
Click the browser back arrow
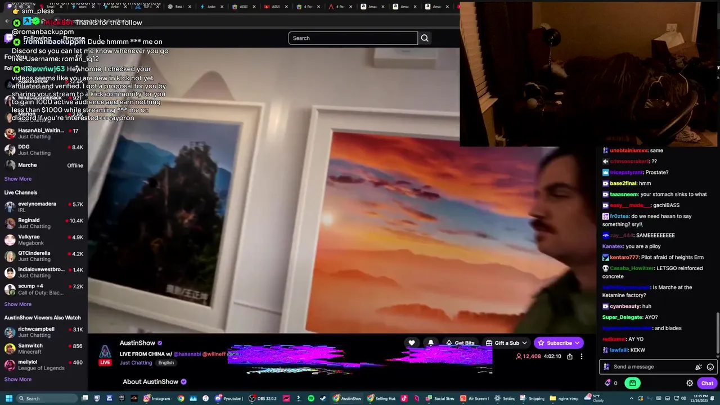click(x=7, y=21)
